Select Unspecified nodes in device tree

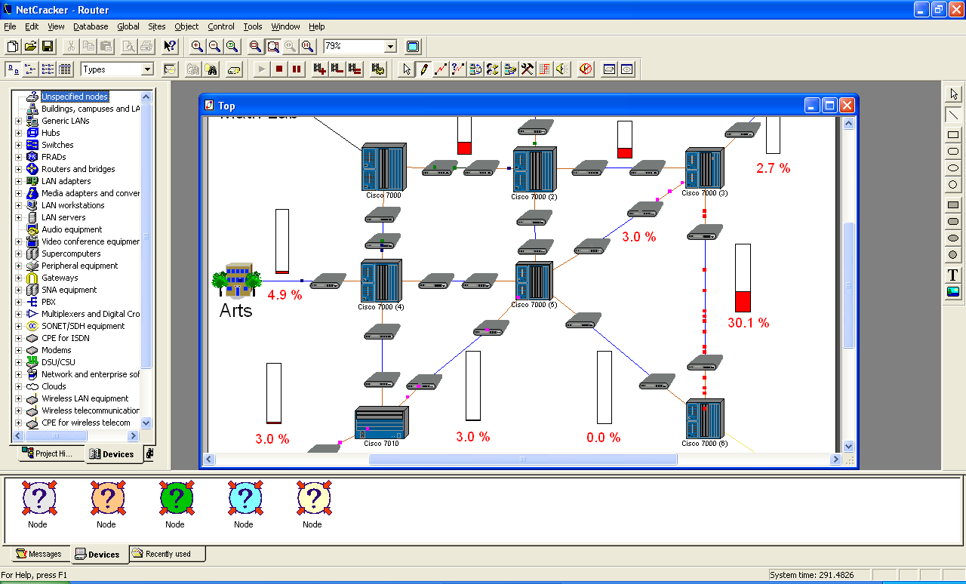[x=74, y=97]
